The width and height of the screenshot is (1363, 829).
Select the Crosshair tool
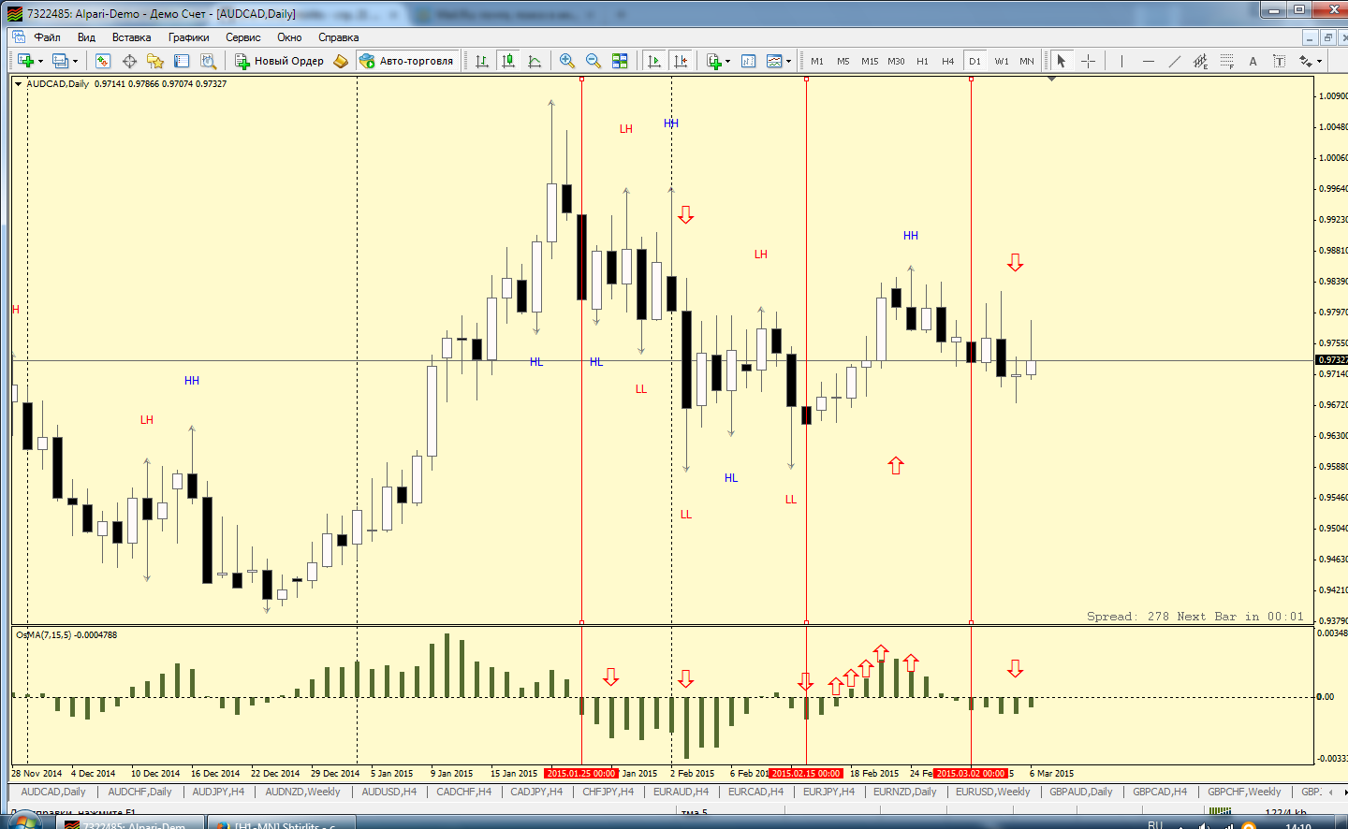click(x=1088, y=61)
